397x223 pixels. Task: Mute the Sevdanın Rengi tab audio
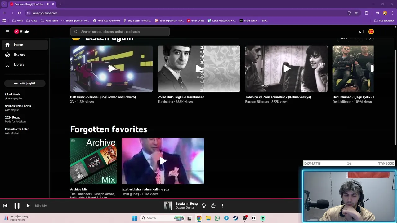click(x=48, y=4)
